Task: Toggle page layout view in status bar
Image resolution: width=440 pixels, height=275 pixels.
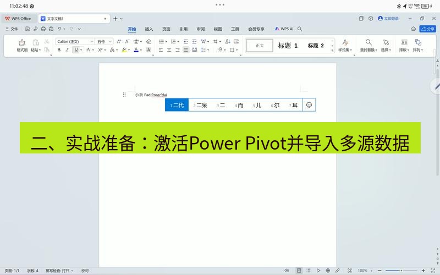Action: pos(299,271)
